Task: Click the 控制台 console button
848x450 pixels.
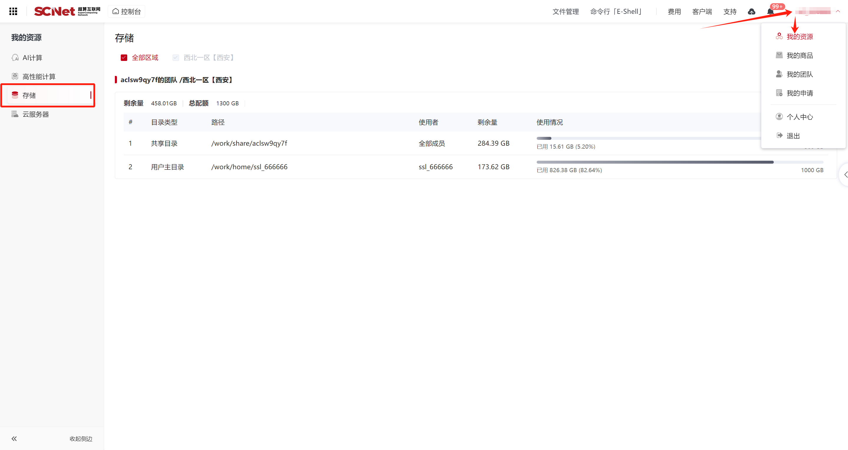Action: tap(127, 11)
